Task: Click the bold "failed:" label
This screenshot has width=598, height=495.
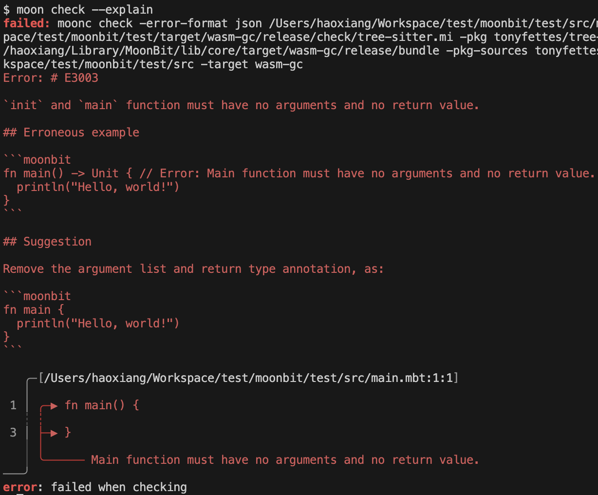Action: (x=27, y=23)
